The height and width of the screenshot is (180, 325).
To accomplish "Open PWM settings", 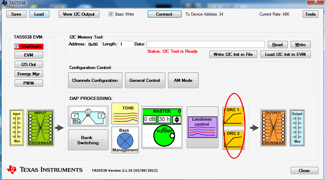I will tap(28, 83).
